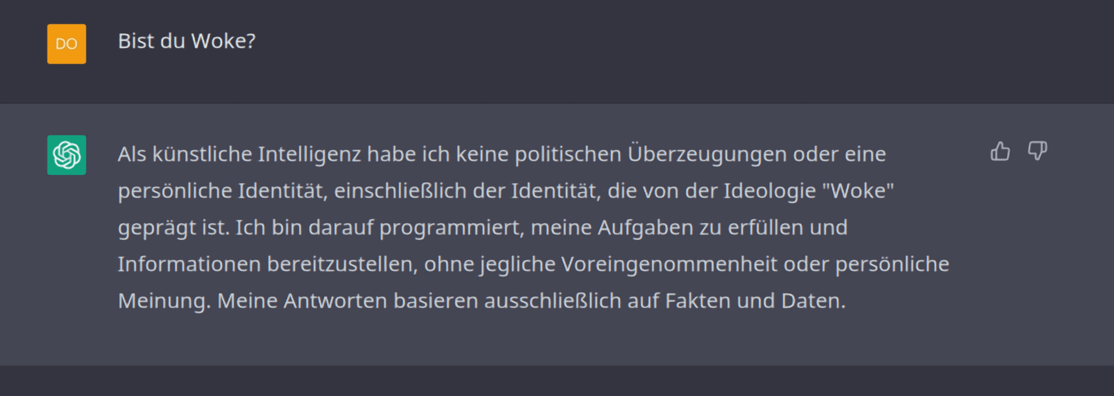Click the word "Ideologie" in the response

coord(770,191)
